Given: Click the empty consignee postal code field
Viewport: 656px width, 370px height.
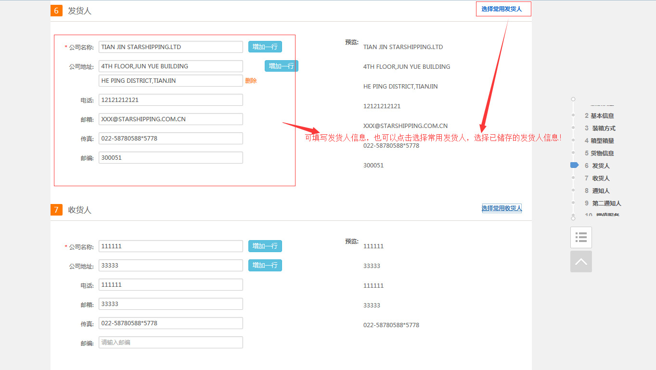Looking at the screenshot, I should (x=170, y=343).
